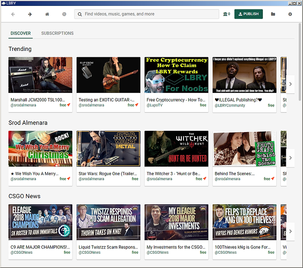Click title 'My Investments for the CSGO...'
Viewport: 303px width, 268px height.
(176, 247)
